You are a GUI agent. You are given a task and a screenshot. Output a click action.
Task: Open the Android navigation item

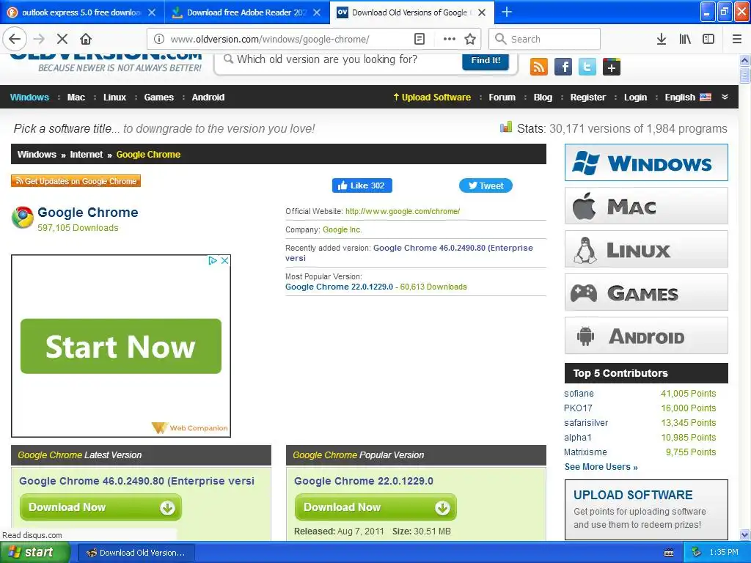click(x=208, y=97)
